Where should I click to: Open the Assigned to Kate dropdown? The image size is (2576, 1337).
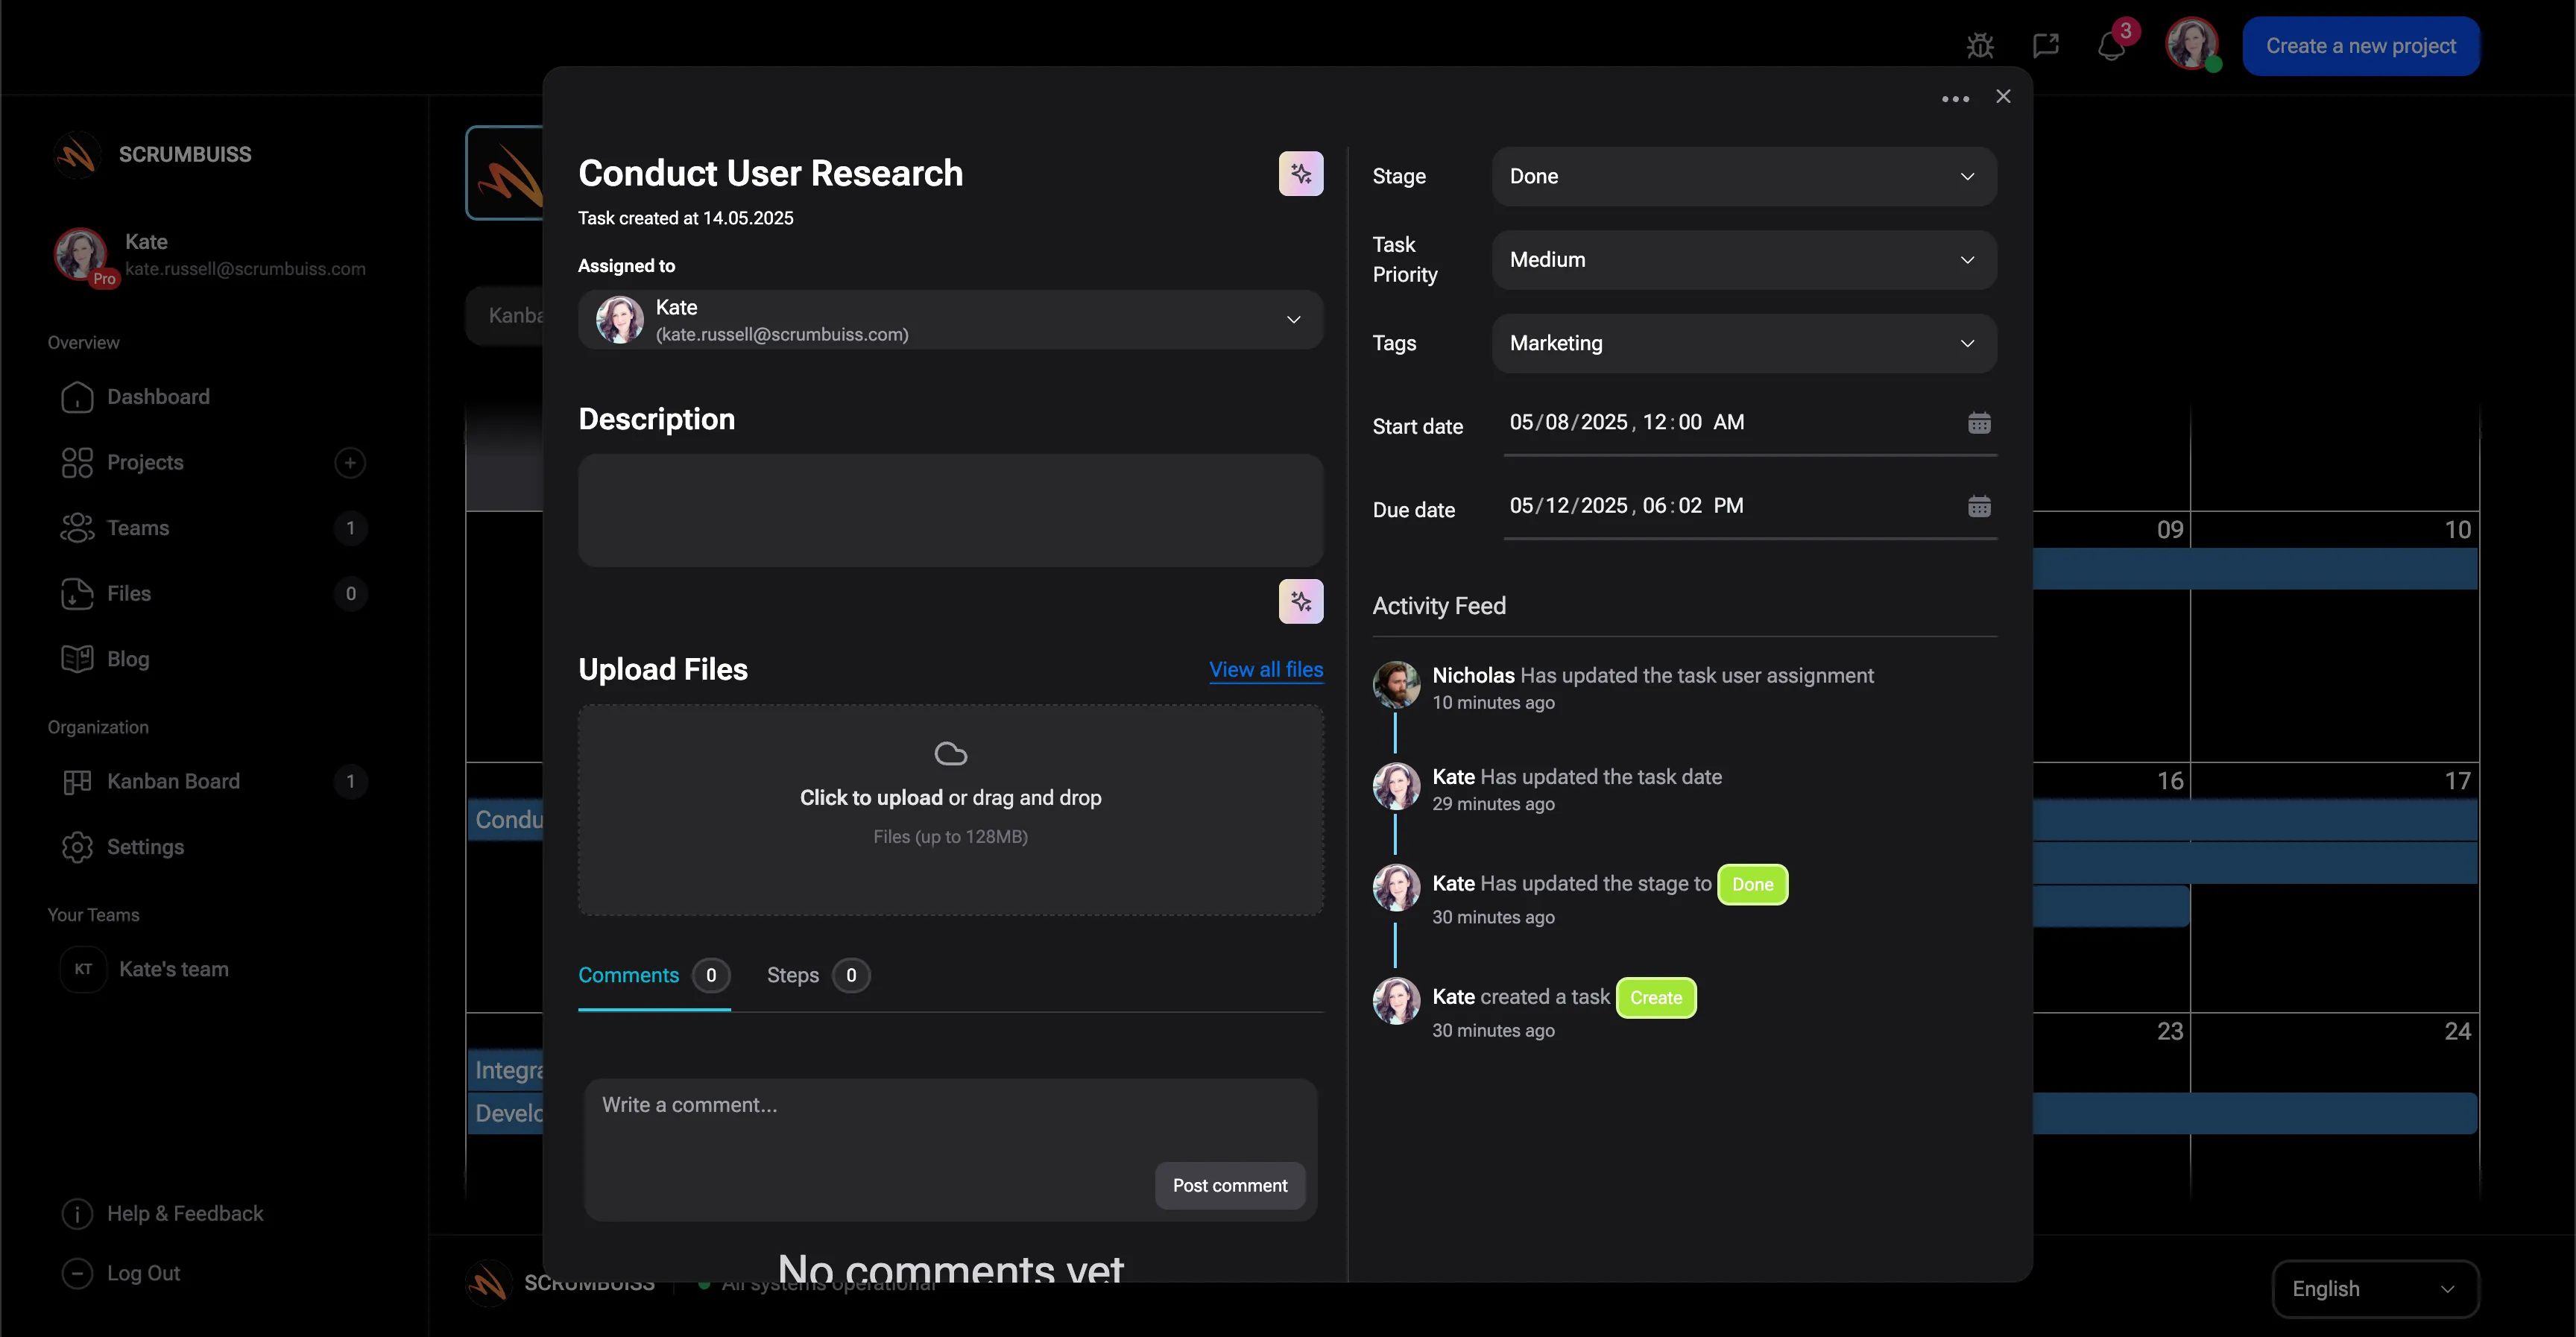pos(950,320)
